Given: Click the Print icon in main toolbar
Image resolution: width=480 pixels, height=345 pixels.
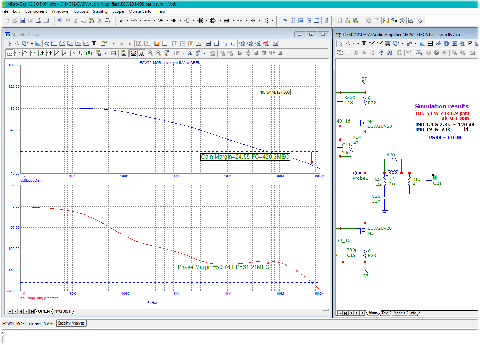Looking at the screenshot, I should [47, 20].
